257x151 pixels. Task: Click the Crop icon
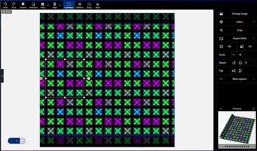(221, 30)
